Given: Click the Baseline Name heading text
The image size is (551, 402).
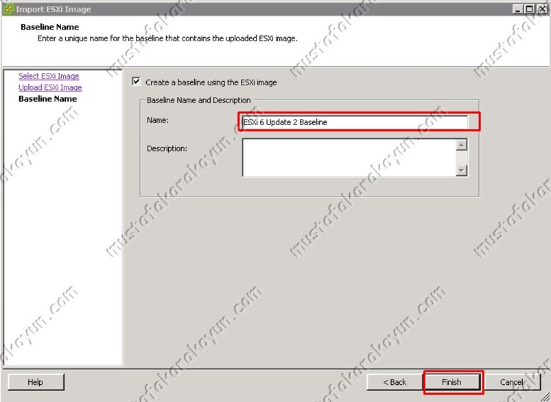Looking at the screenshot, I should (50, 27).
